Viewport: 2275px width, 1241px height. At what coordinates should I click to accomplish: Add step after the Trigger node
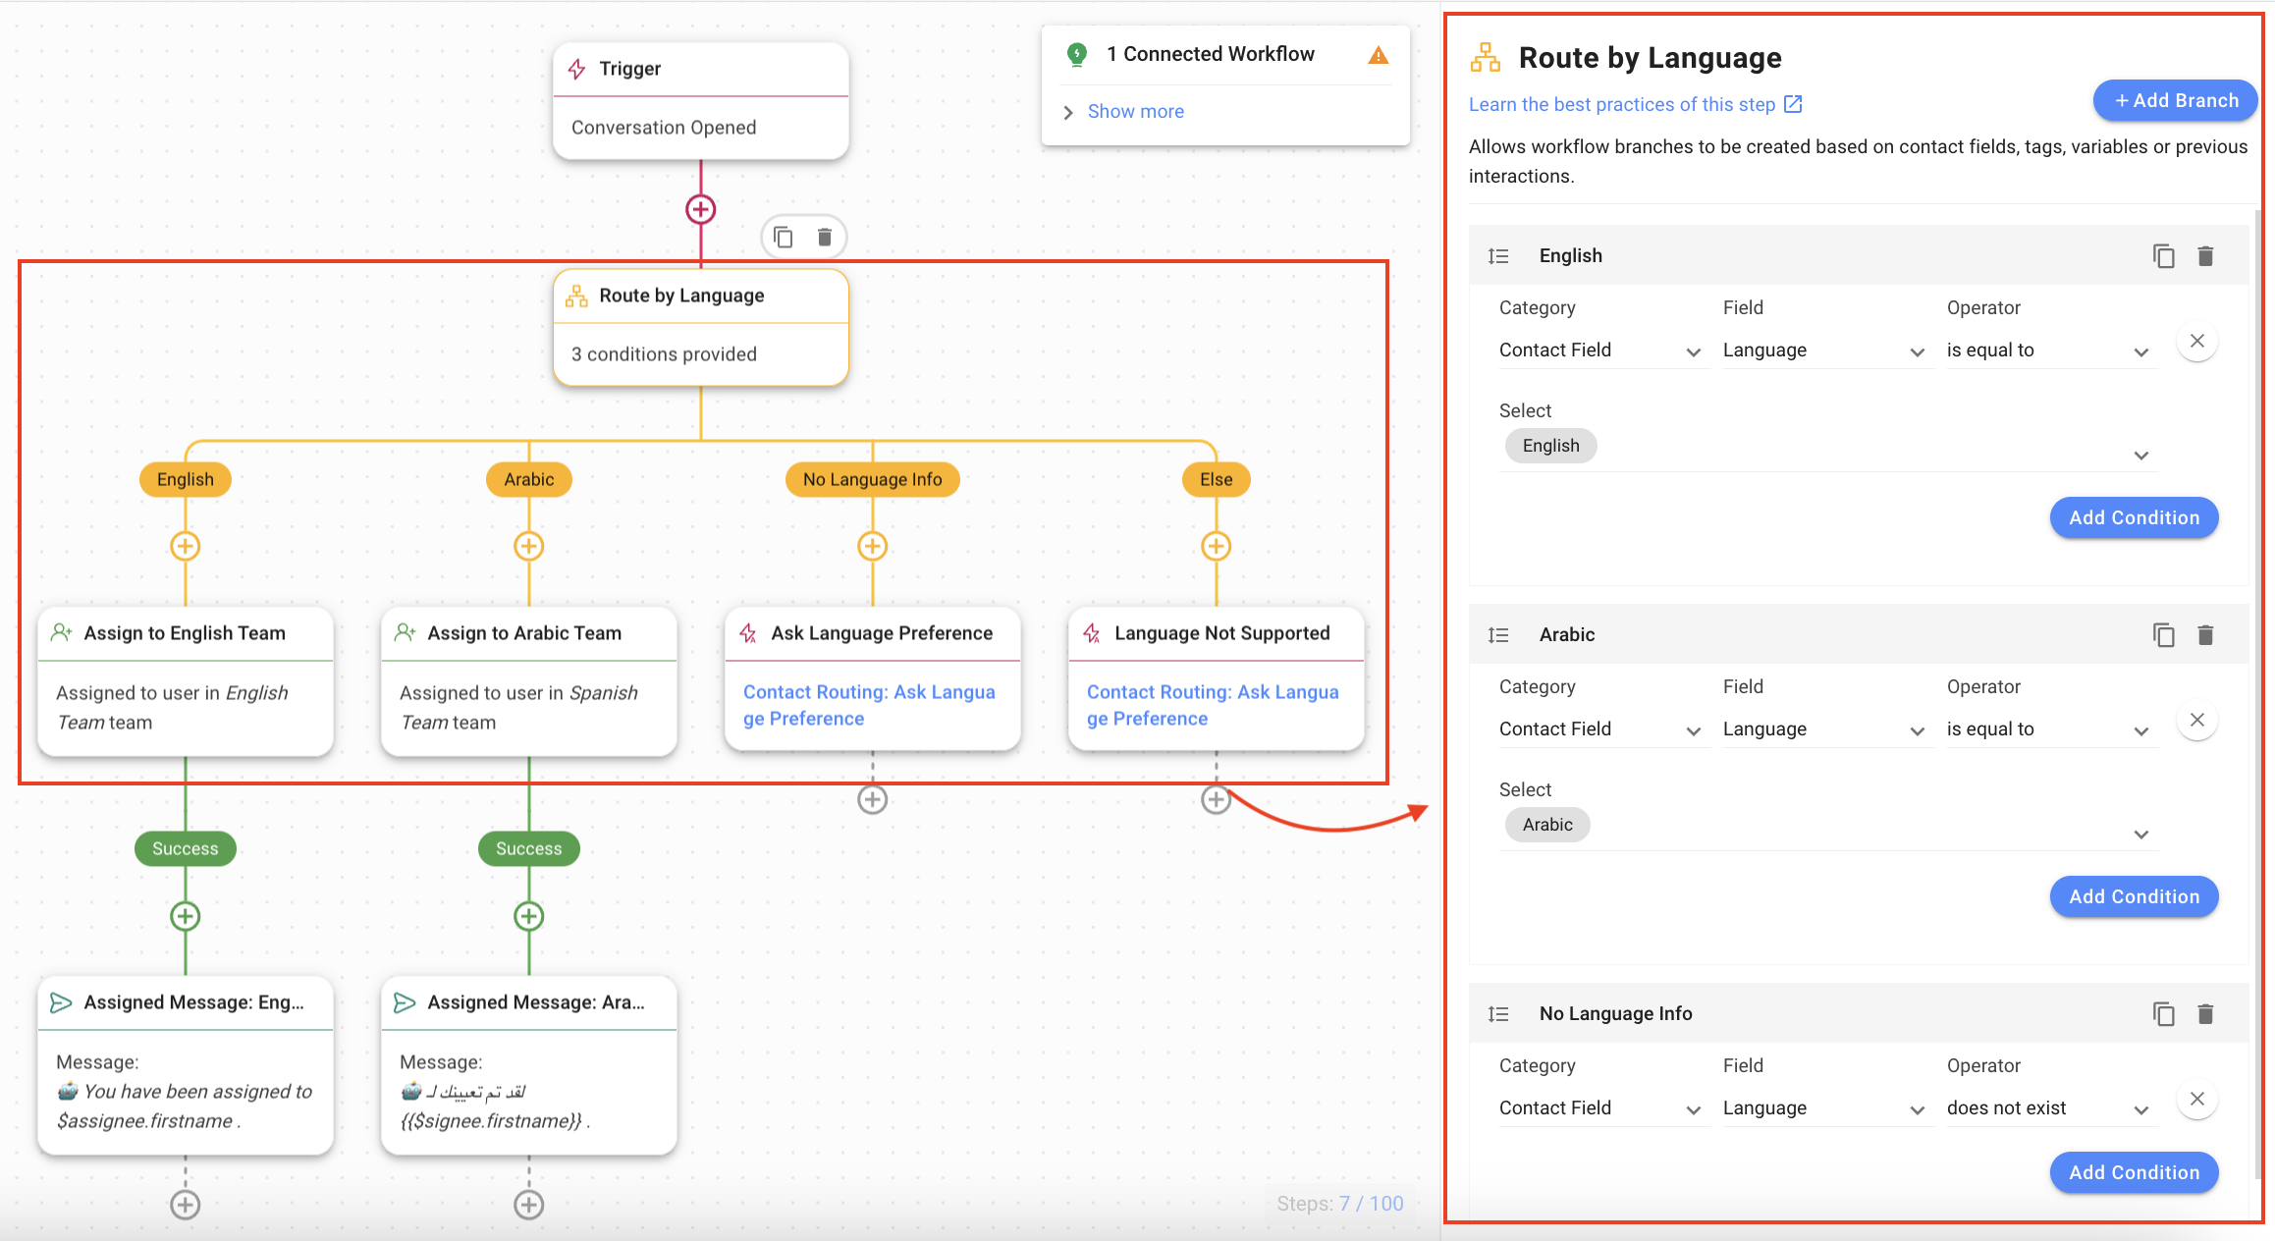[x=700, y=209]
